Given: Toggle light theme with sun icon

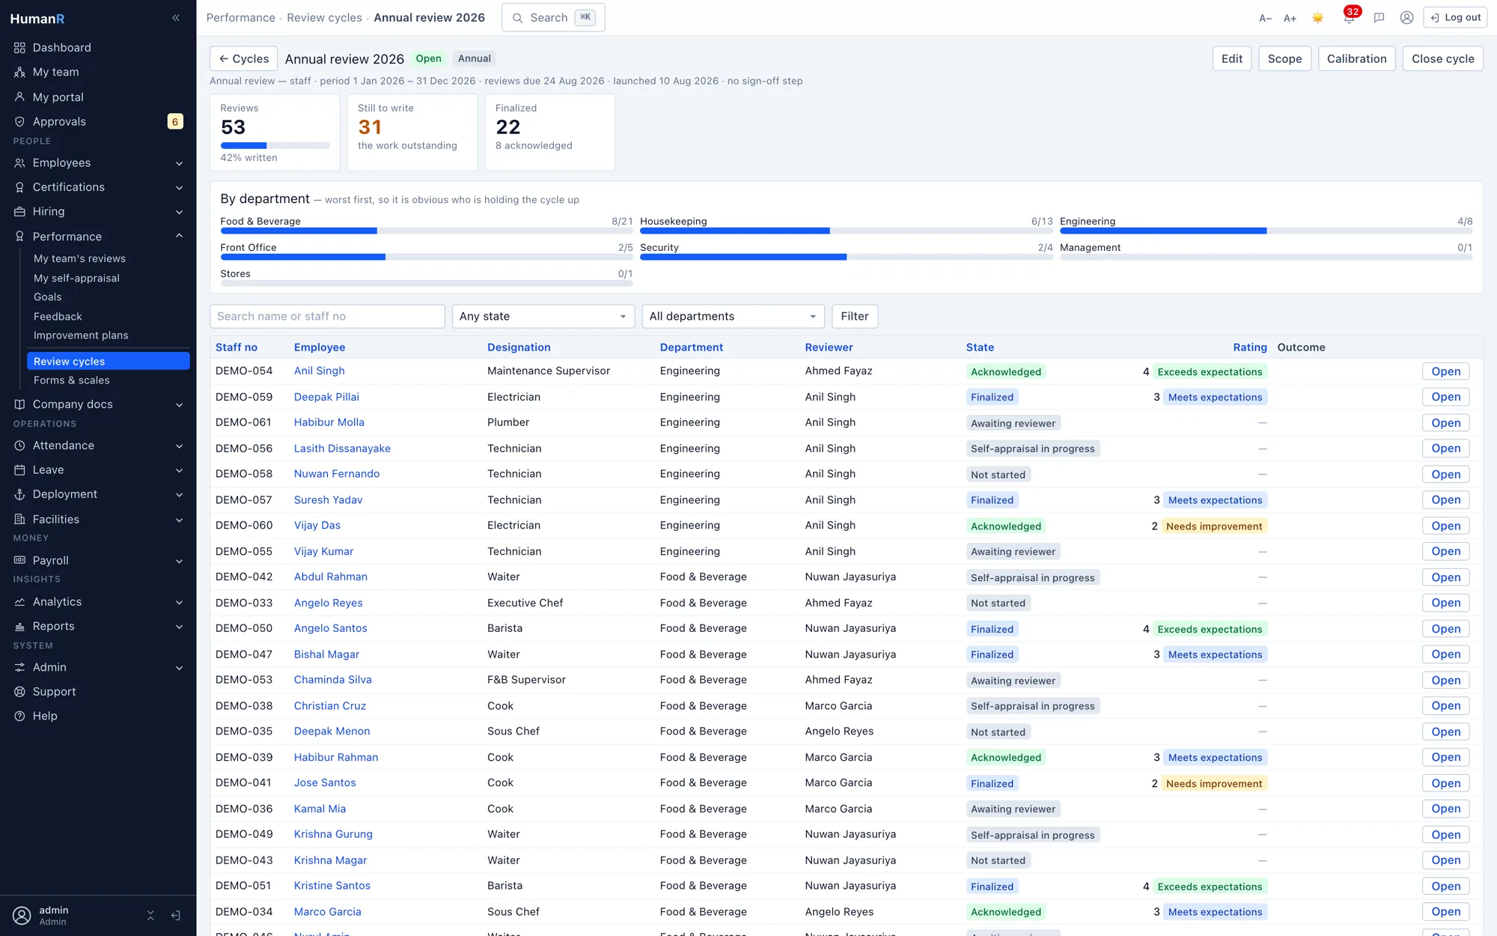Looking at the screenshot, I should 1318,18.
